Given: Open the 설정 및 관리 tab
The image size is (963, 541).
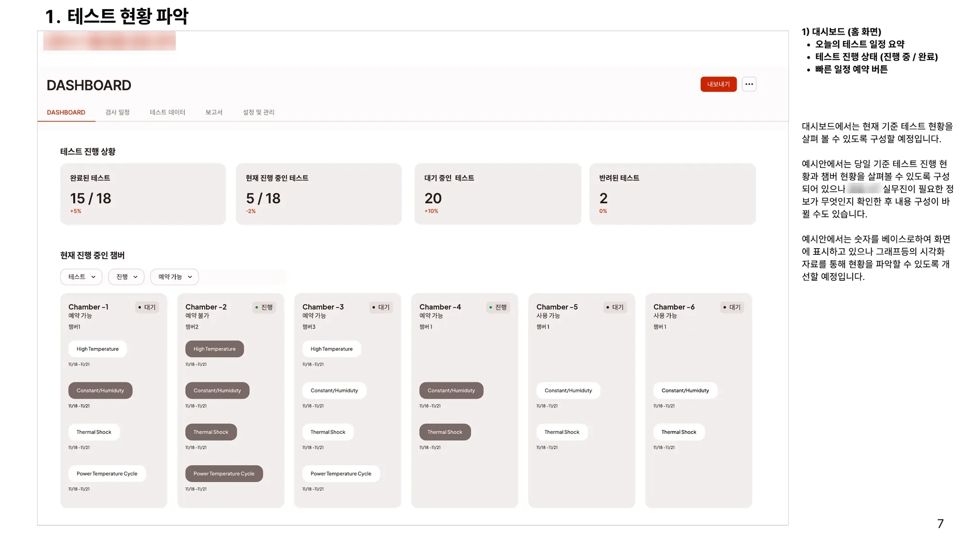Looking at the screenshot, I should coord(259,112).
